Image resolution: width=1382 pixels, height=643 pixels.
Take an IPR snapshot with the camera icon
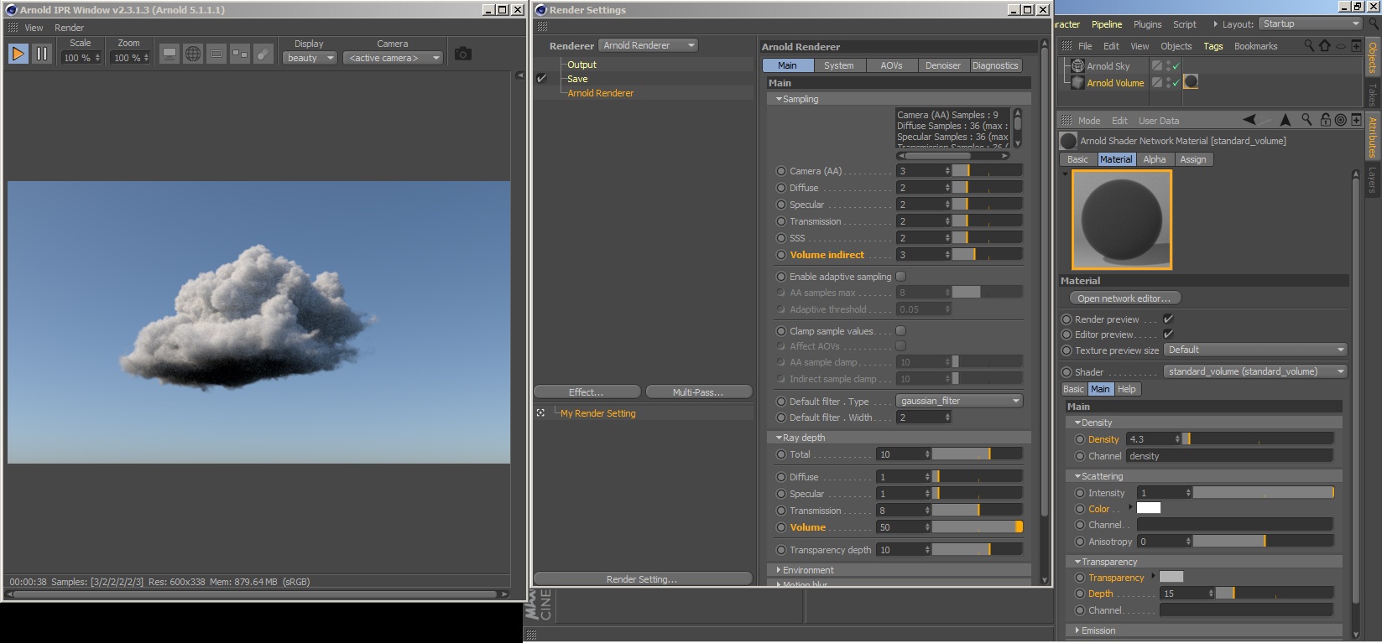(462, 54)
